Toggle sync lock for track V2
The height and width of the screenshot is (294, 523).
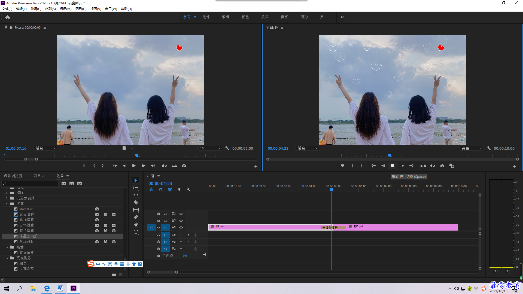174,221
